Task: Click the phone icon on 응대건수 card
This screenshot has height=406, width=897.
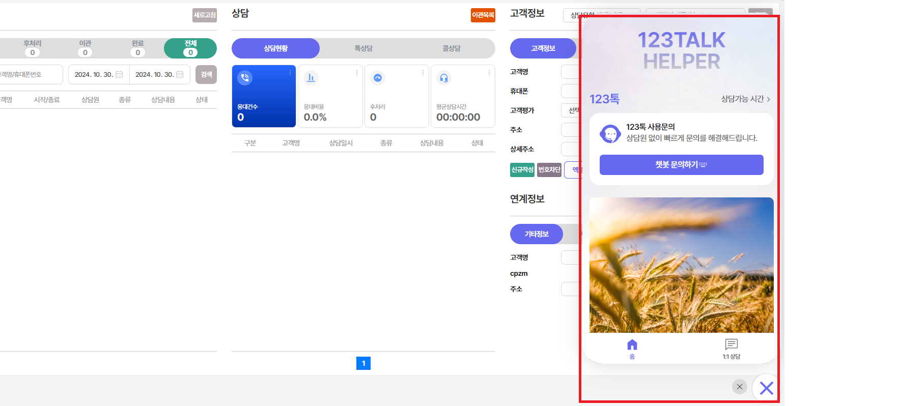Action: (245, 78)
